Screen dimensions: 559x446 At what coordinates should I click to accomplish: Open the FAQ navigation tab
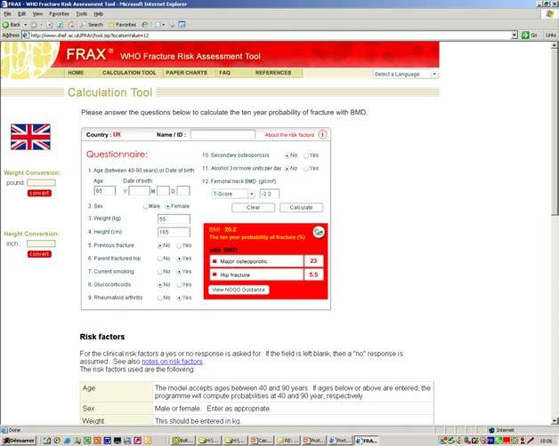pyautogui.click(x=224, y=73)
